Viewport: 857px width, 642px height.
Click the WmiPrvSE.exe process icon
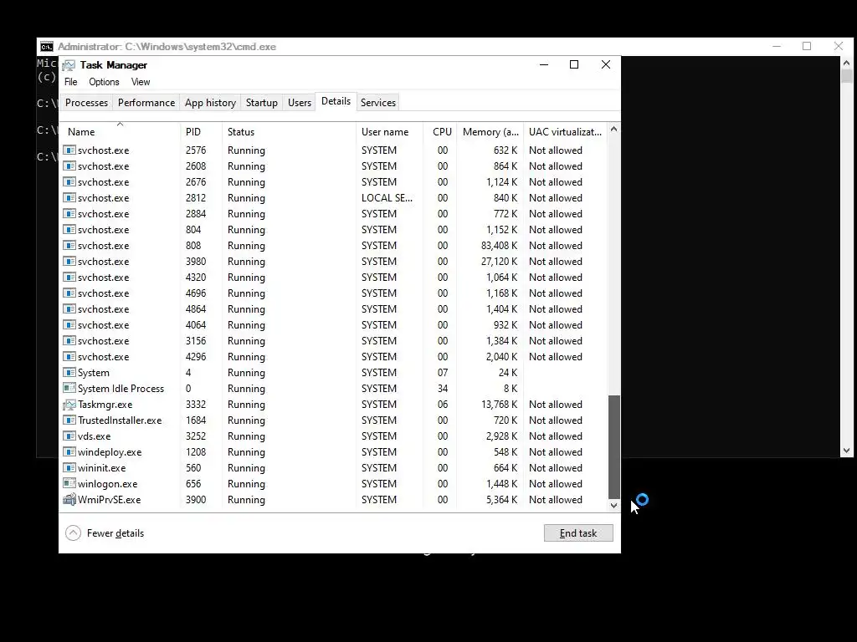coord(69,499)
